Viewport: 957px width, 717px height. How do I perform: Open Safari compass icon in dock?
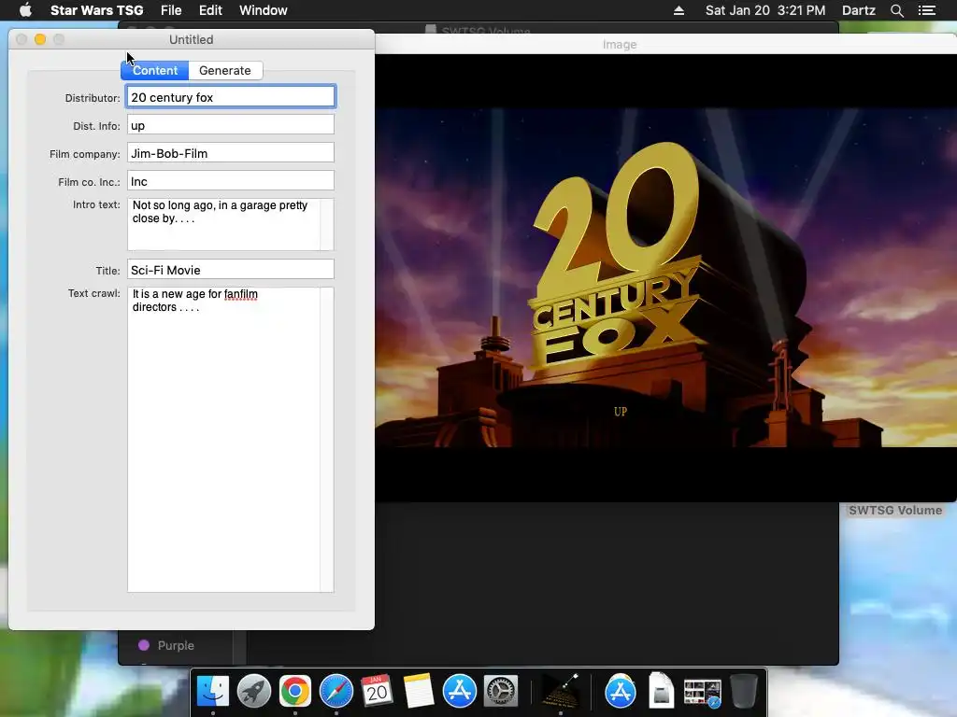(336, 692)
